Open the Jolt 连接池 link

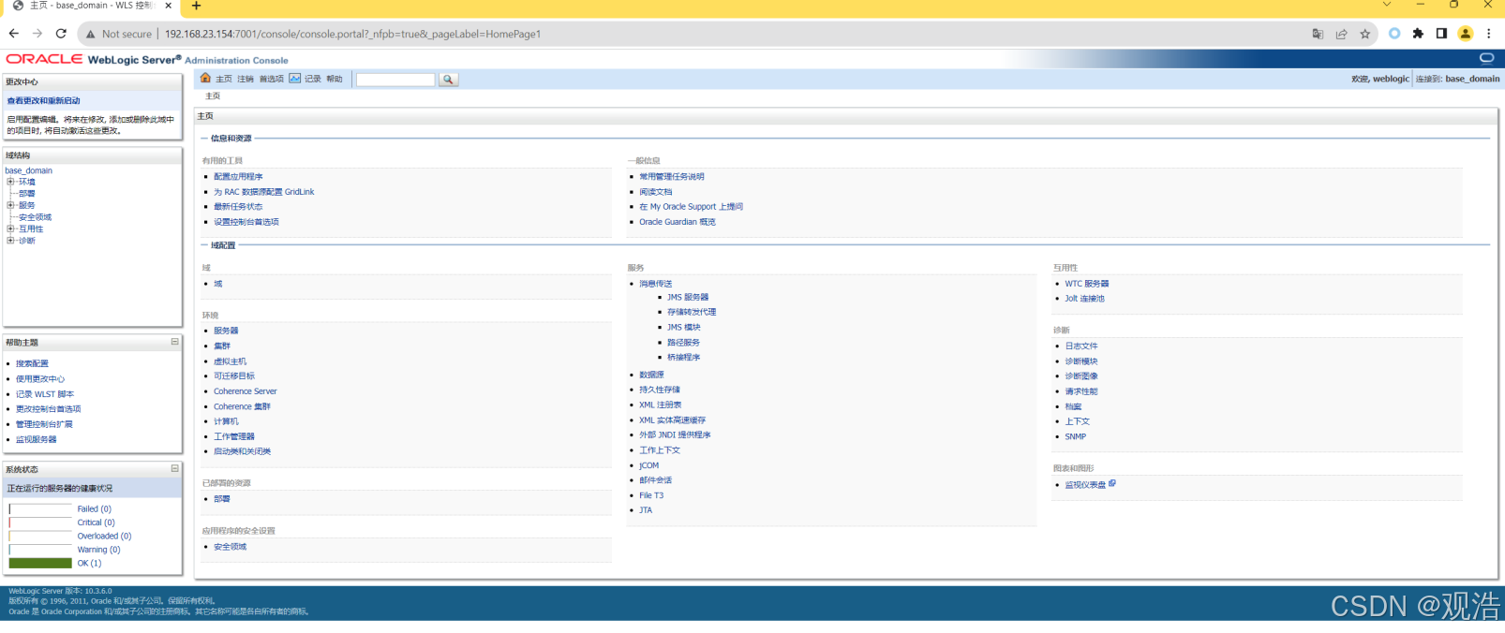click(1084, 299)
